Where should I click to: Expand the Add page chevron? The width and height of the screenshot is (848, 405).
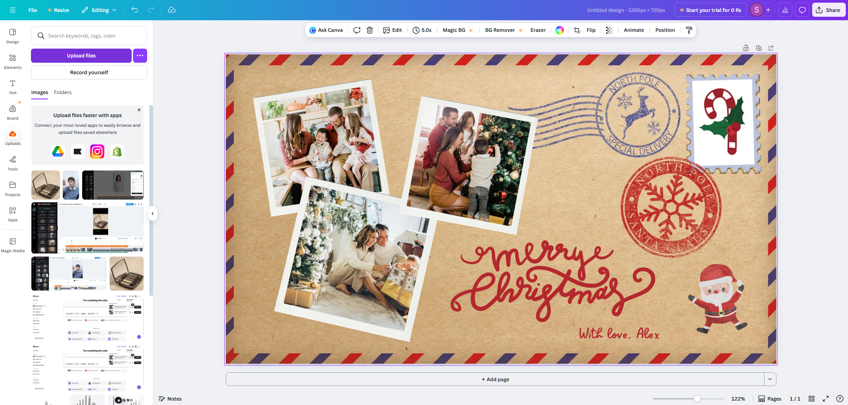[770, 379]
